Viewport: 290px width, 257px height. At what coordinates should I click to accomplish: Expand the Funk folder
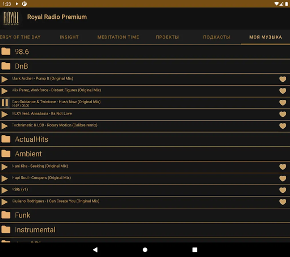click(x=145, y=215)
